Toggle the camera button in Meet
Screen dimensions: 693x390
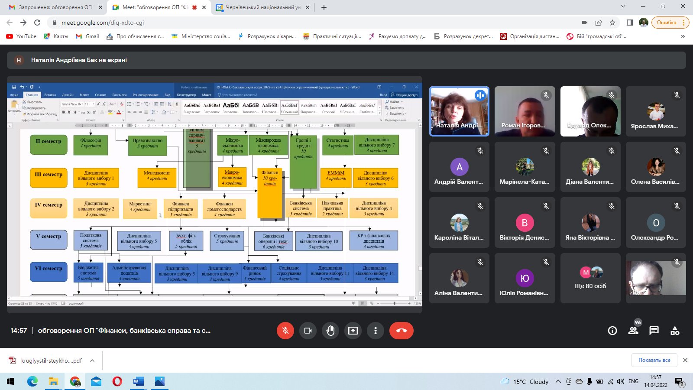click(x=308, y=331)
